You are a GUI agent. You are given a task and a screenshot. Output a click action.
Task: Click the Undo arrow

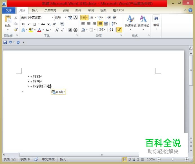point(10,42)
